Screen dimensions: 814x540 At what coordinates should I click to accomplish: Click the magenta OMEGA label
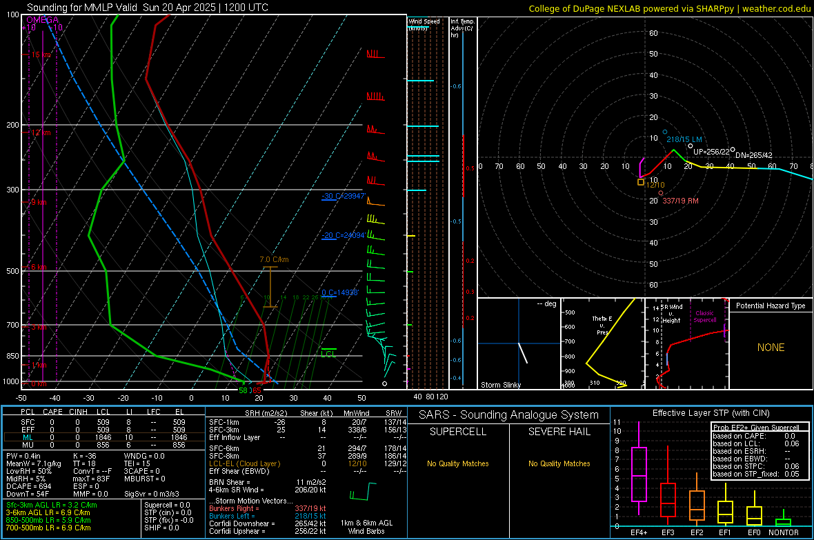point(42,20)
